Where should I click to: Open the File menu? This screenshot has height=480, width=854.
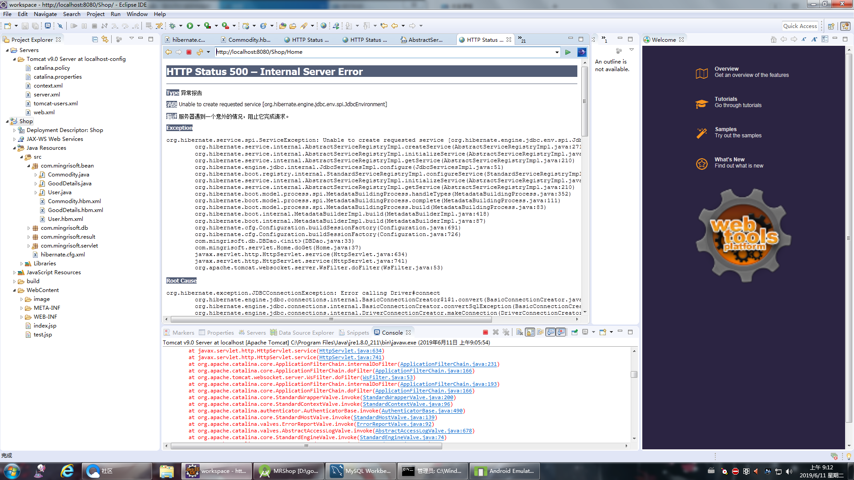point(7,14)
